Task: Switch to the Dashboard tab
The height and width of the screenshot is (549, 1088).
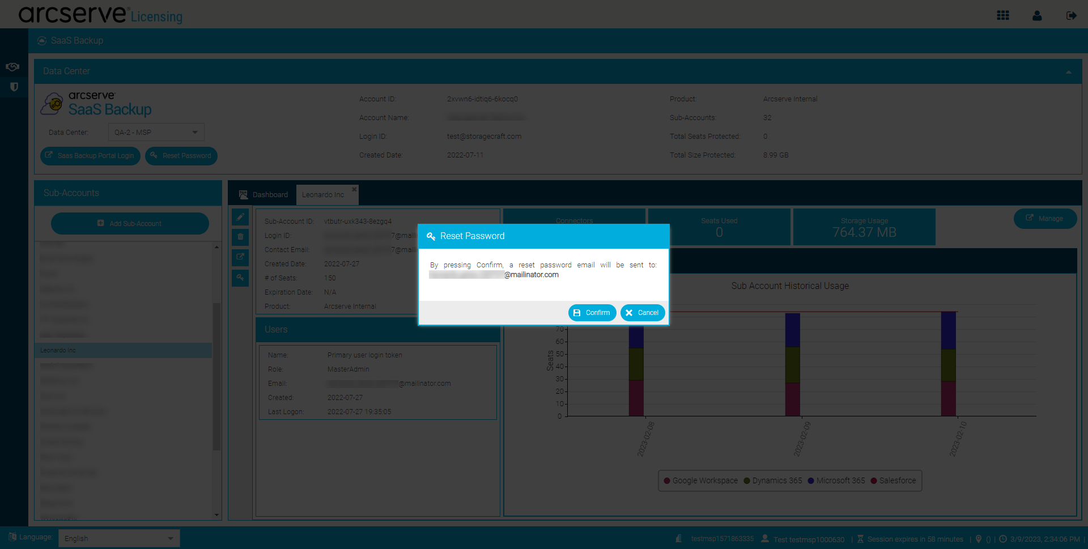Action: pyautogui.click(x=263, y=195)
